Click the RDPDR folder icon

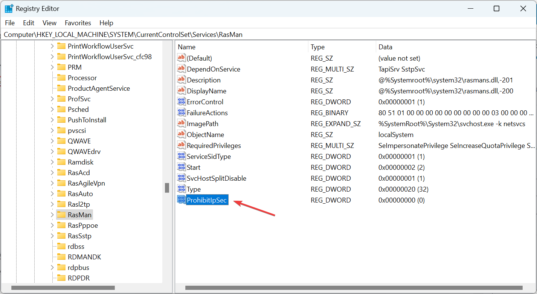tap(61, 278)
